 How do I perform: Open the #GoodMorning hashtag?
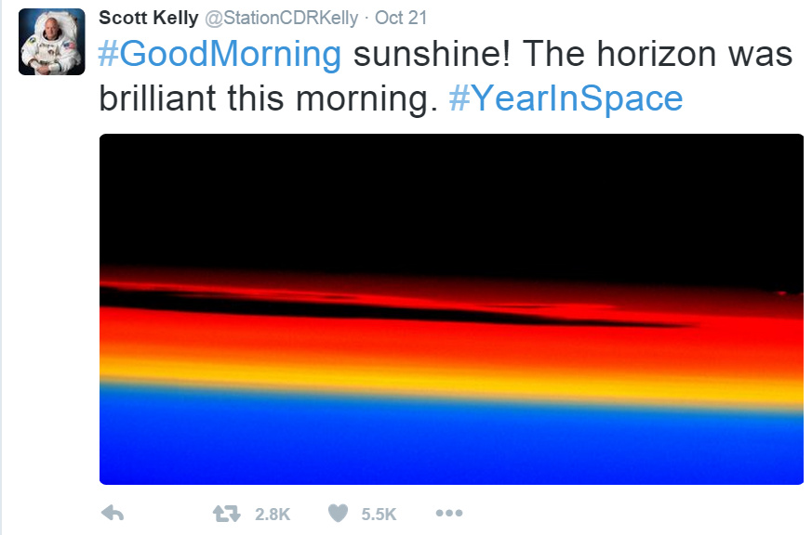point(220,54)
